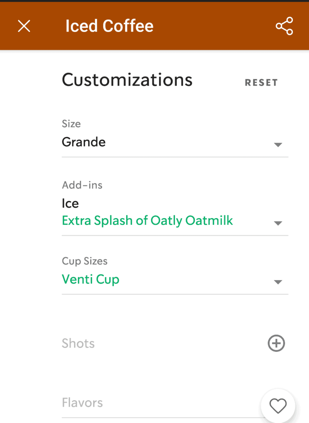Image resolution: width=309 pixels, height=423 pixels.
Task: Tap the Cup Sizes field label
Action: pos(85,261)
